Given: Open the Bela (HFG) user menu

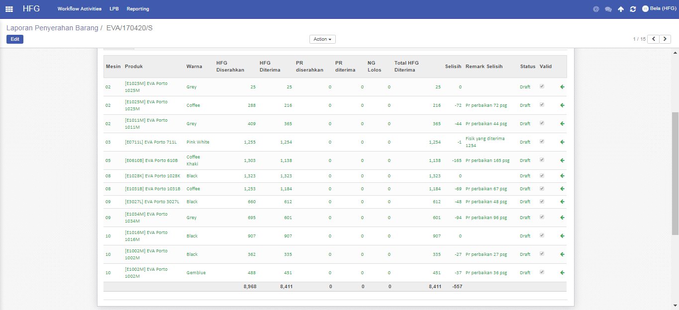Looking at the screenshot, I should (659, 9).
